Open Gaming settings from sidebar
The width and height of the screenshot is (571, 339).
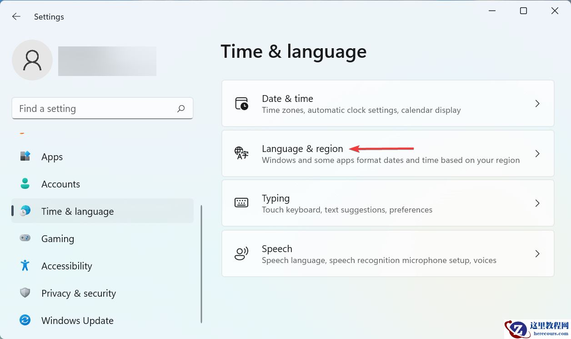click(x=58, y=238)
